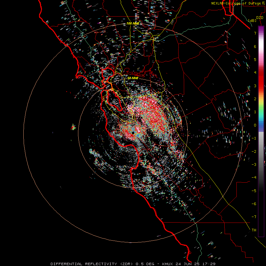Click the black radar site dot at map center

click(133, 133)
